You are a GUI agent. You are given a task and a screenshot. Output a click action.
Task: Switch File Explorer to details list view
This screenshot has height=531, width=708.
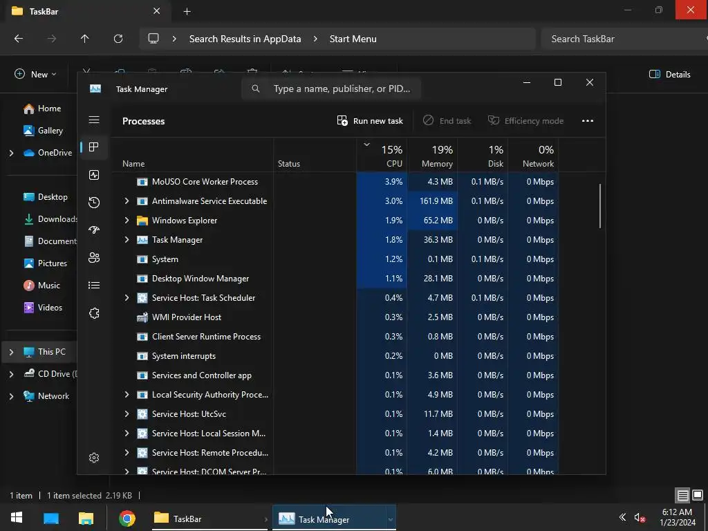tap(682, 495)
